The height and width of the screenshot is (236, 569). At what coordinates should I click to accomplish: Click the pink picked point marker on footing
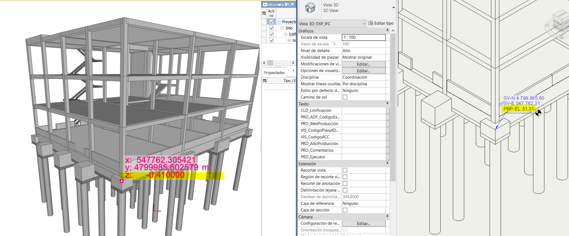122,181
